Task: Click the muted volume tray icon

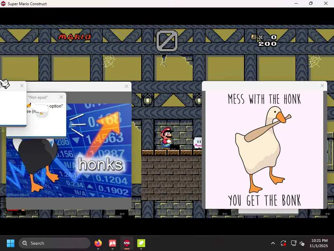Action: 302,243
